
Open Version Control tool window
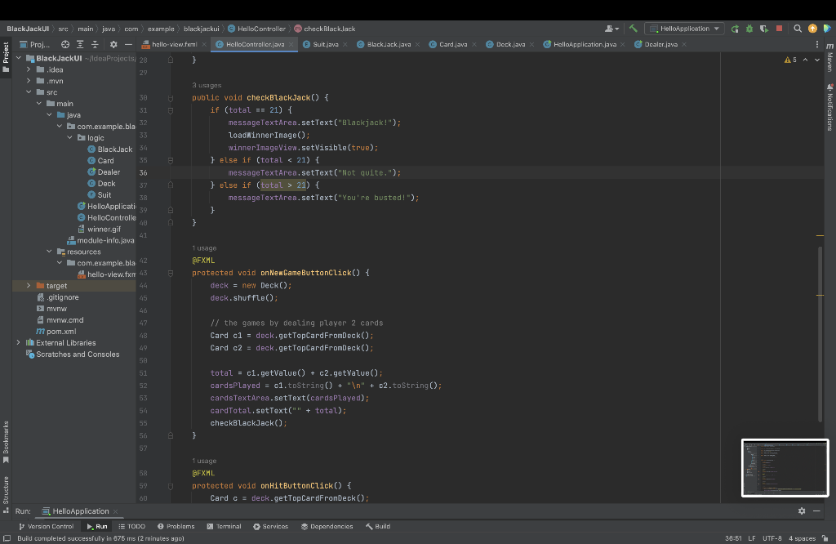[x=46, y=526]
